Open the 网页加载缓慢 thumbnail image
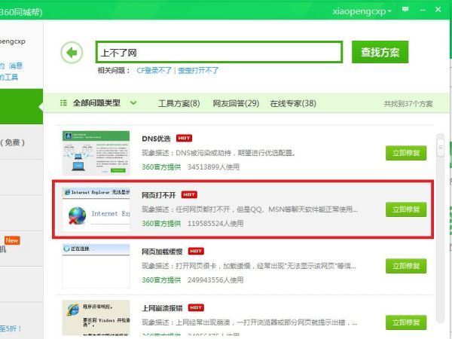 pos(96,264)
